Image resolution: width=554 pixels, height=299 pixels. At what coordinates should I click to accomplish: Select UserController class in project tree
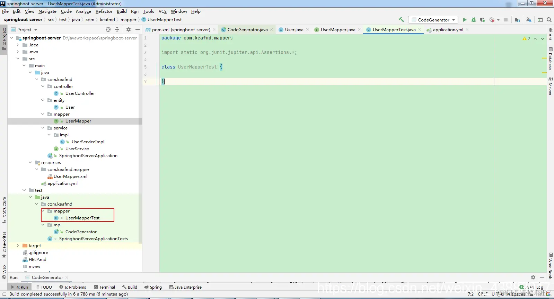pos(80,93)
